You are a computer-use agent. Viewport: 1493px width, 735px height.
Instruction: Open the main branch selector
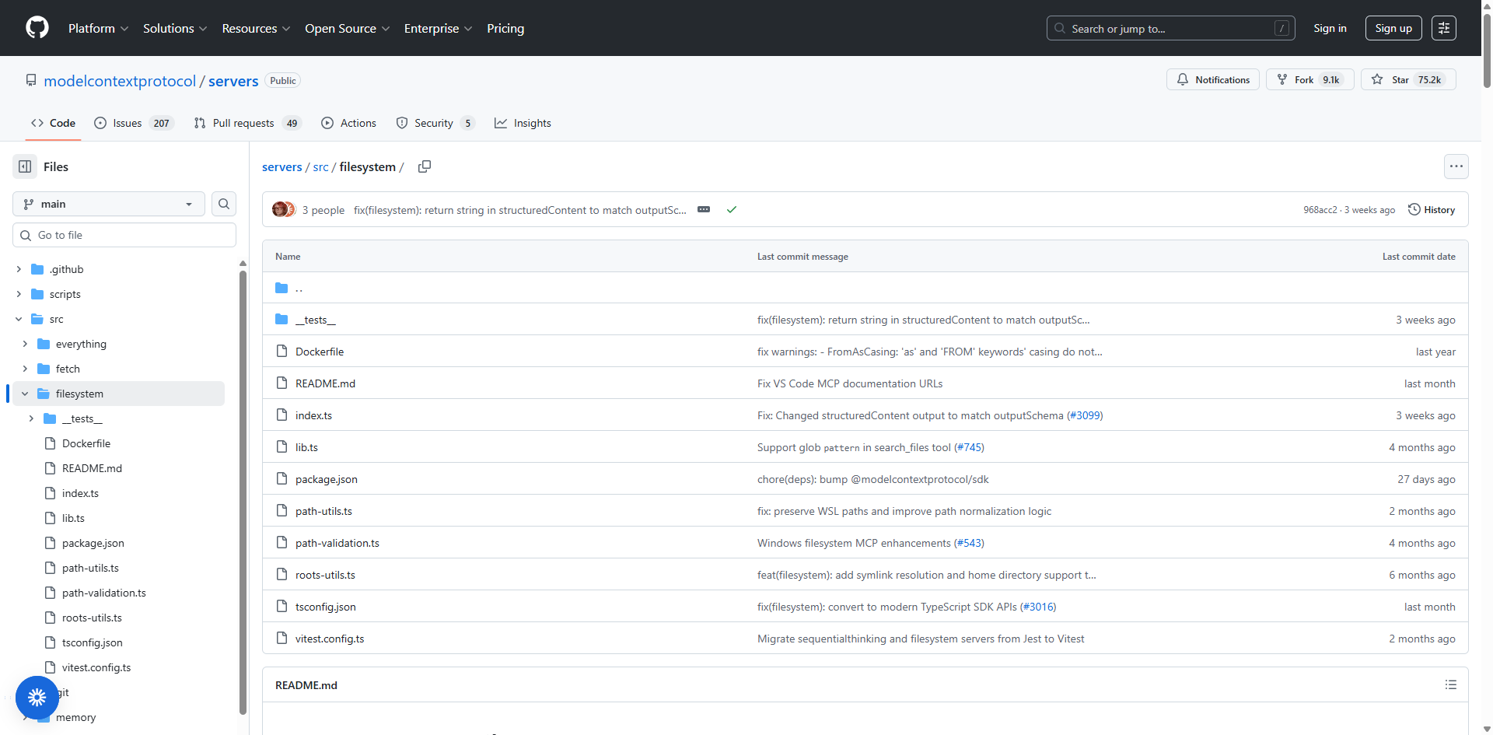point(107,204)
